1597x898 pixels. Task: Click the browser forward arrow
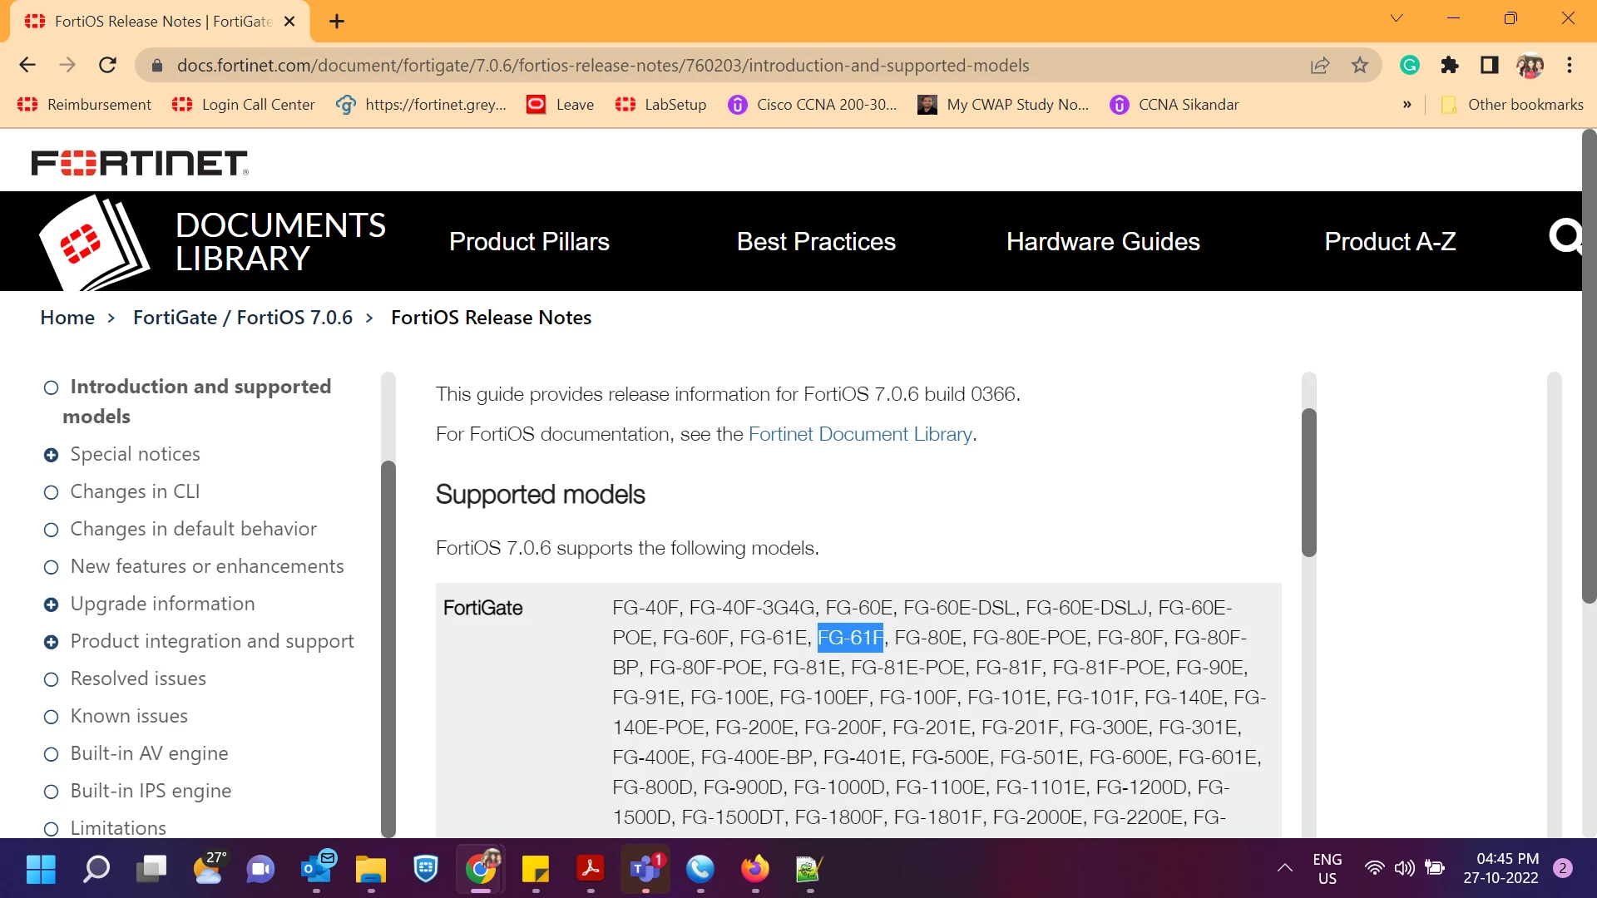click(x=67, y=65)
